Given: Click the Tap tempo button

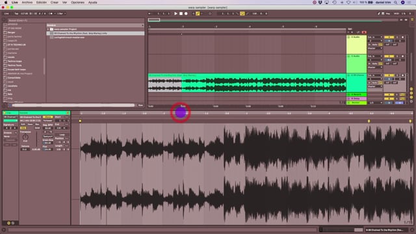Looking at the screenshot, I should tap(16, 14).
